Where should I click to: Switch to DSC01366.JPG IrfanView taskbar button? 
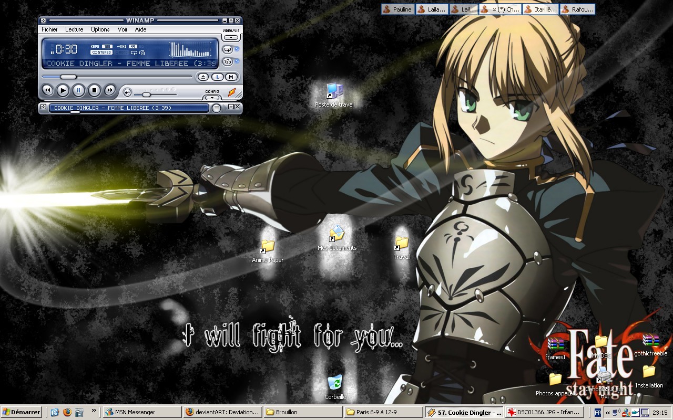(x=545, y=412)
